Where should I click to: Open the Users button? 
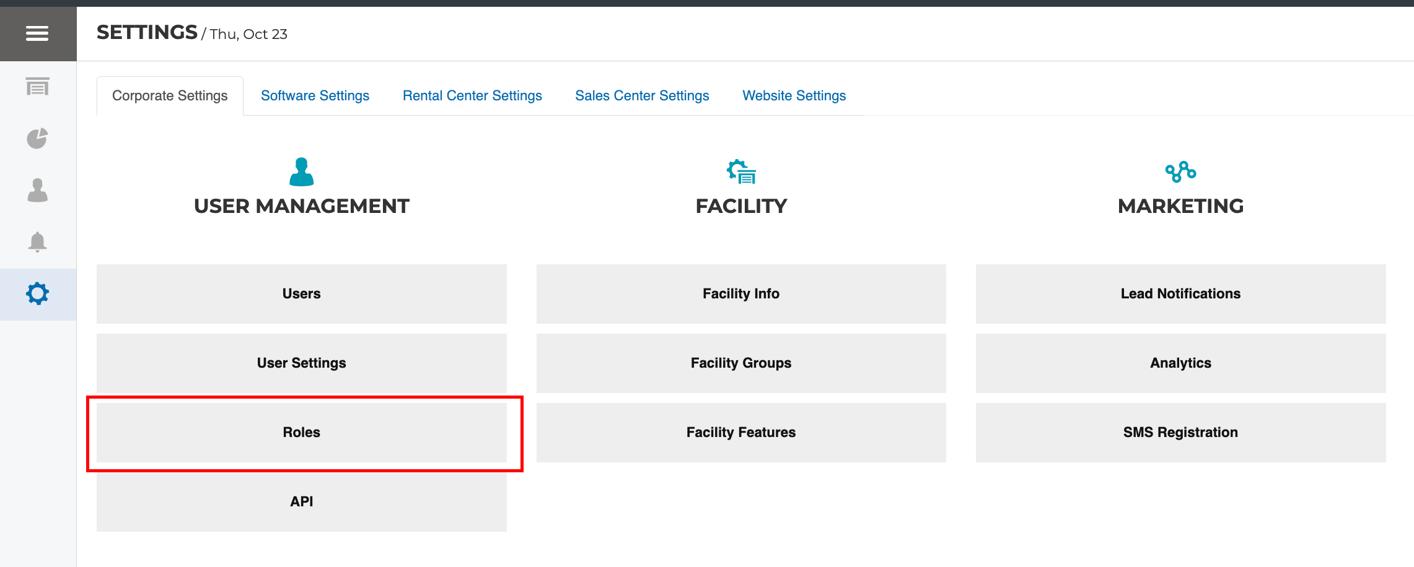pyautogui.click(x=301, y=294)
